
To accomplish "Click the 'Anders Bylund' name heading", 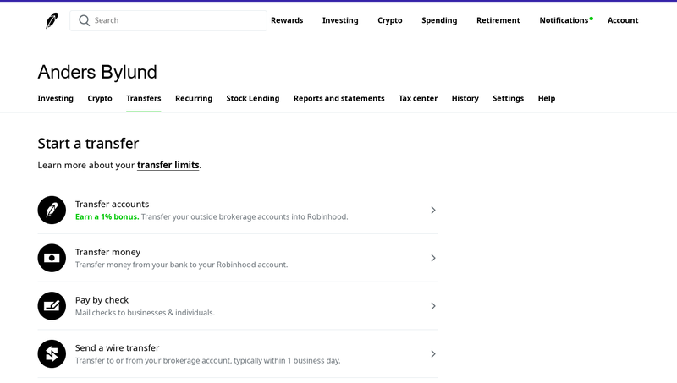I will (x=97, y=72).
